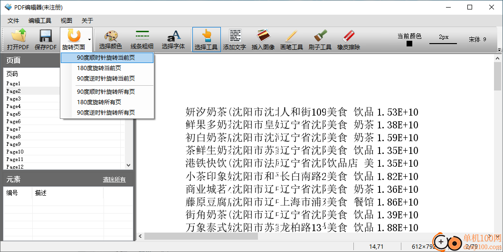Viewport: 503px width, 252px height.
Task: Open the 编辑工具 menu
Action: pyautogui.click(x=40, y=20)
